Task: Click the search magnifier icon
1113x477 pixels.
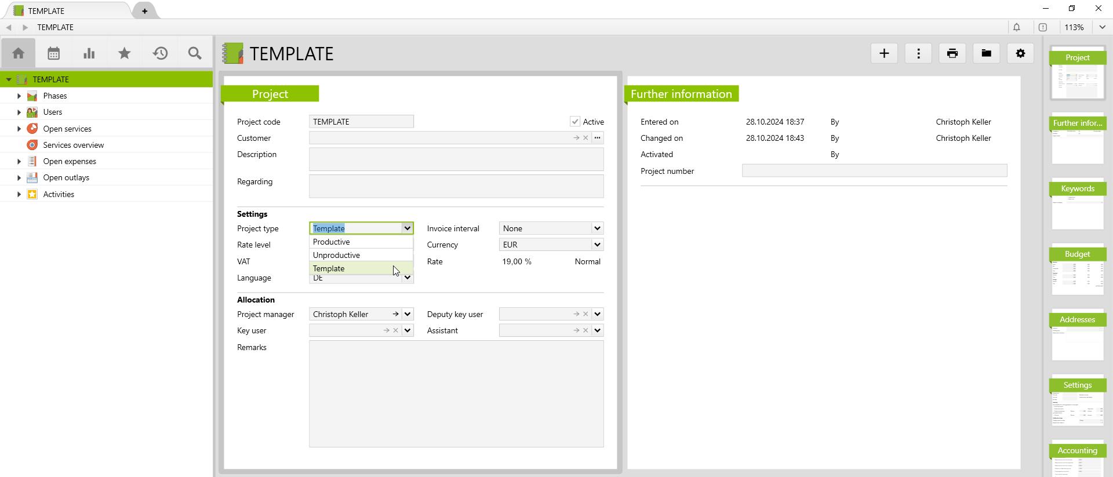Action: 195,54
